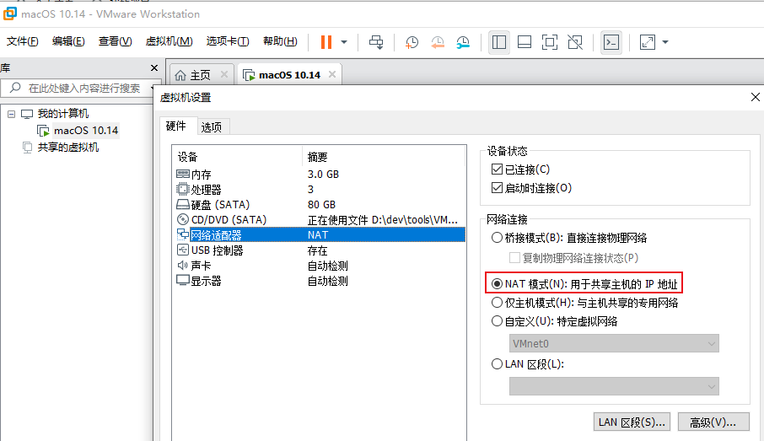Select NAT 模式(N) radio button
The image size is (764, 441).
tap(497, 283)
